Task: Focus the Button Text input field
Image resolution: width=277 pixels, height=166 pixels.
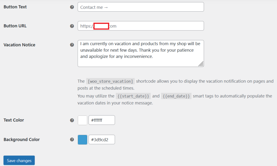Action: tap(141, 7)
